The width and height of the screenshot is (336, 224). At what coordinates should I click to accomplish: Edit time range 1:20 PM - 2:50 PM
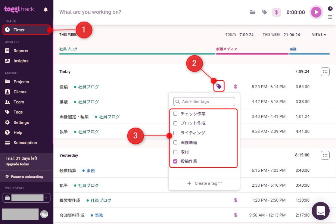point(268,200)
